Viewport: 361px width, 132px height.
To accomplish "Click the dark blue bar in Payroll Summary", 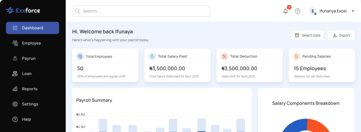I will pyautogui.click(x=202, y=132).
